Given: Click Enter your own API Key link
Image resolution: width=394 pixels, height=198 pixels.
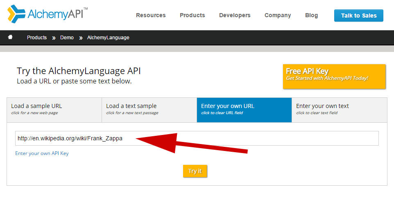Looking at the screenshot, I should (42, 153).
